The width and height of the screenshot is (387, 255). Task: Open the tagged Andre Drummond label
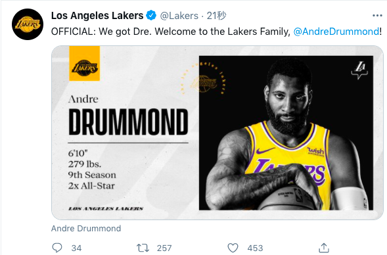86,228
